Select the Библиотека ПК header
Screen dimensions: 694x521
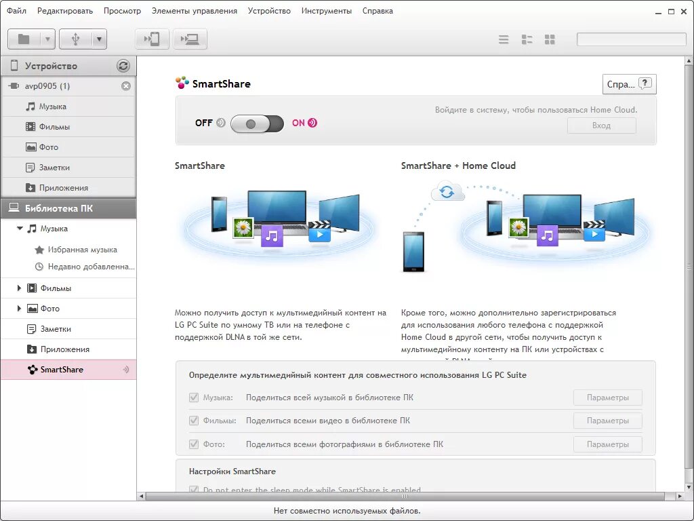tap(68, 208)
